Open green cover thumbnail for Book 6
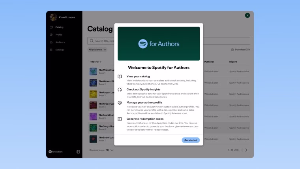 93,128
